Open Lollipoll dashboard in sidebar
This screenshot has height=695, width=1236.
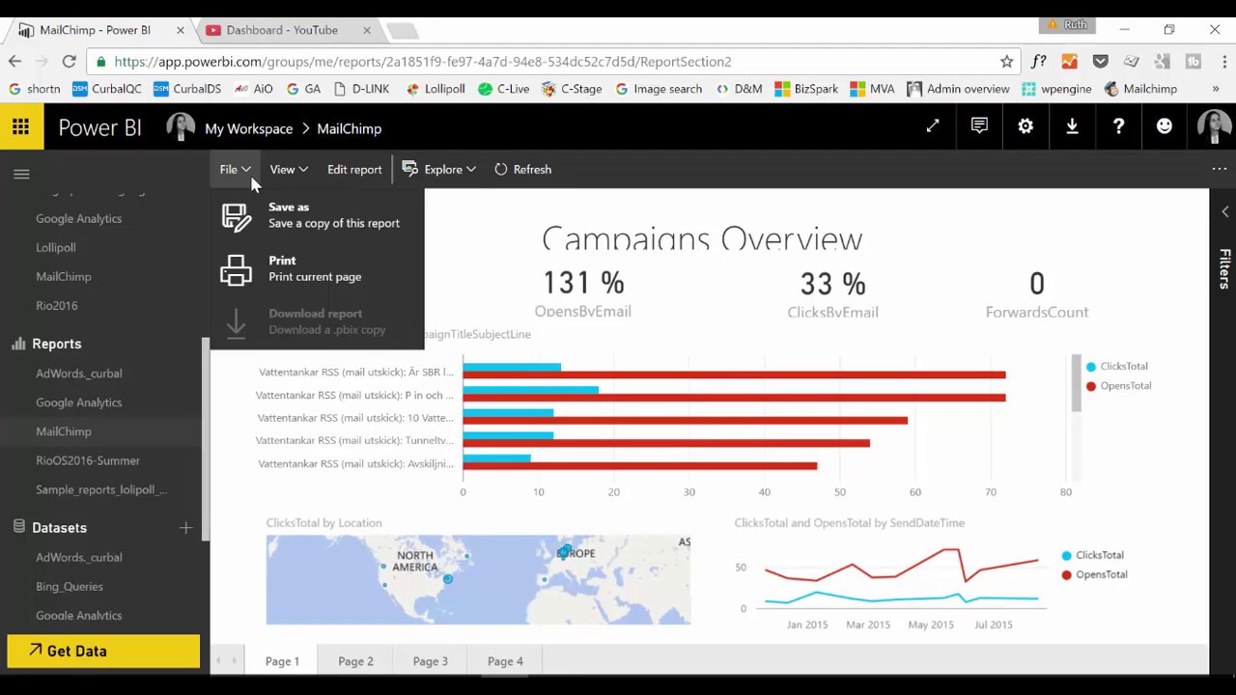[56, 247]
